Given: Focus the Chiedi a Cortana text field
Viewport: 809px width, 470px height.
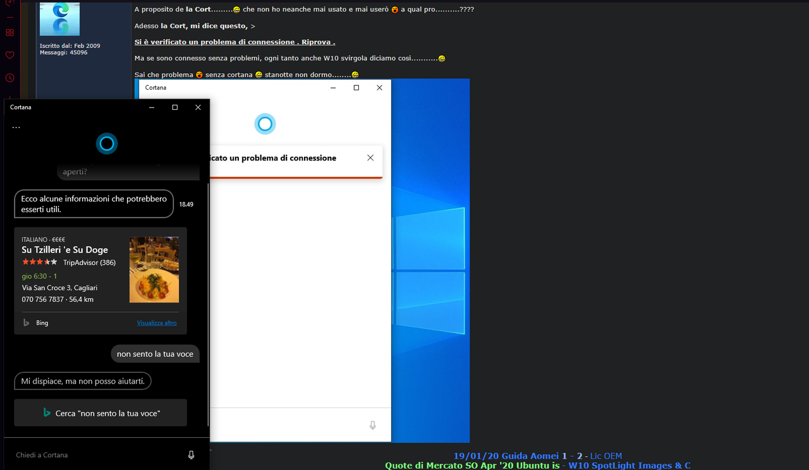Looking at the screenshot, I should pyautogui.click(x=95, y=455).
